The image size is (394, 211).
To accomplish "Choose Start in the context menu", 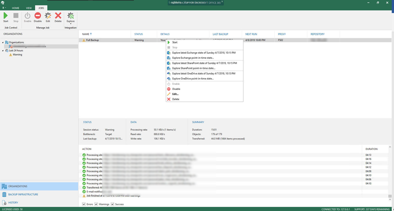I will pyautogui.click(x=205, y=42).
